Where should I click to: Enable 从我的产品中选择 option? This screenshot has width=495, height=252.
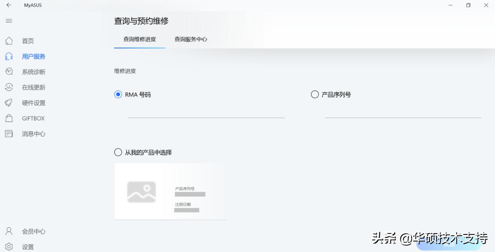(117, 152)
